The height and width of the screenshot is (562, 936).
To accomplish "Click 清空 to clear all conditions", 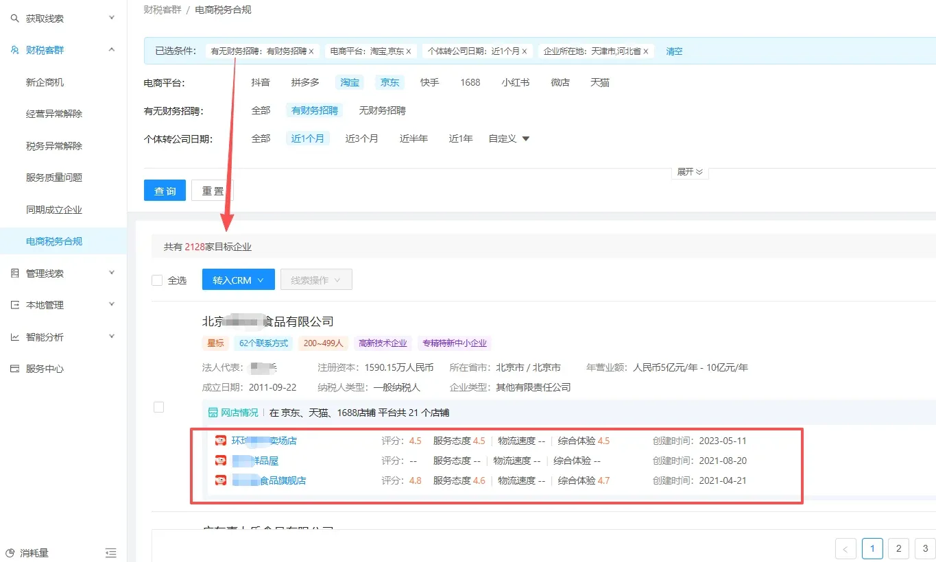I will point(674,51).
